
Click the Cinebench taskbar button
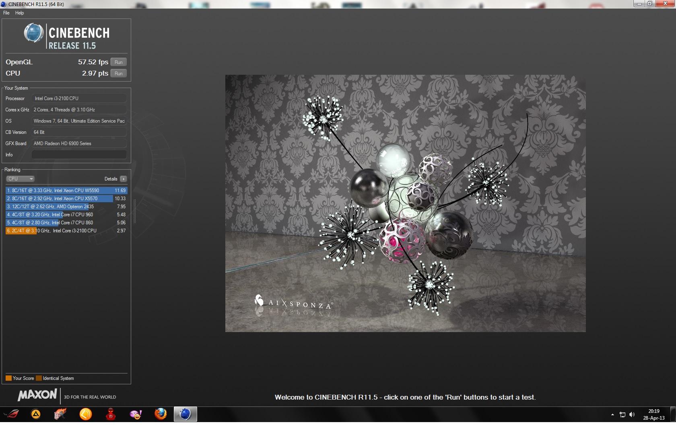185,414
